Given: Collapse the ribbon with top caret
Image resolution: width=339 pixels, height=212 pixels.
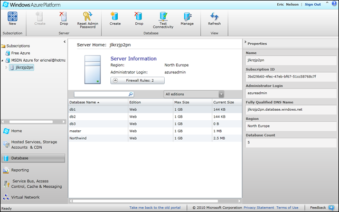Looking at the screenshot, I should (327, 3).
